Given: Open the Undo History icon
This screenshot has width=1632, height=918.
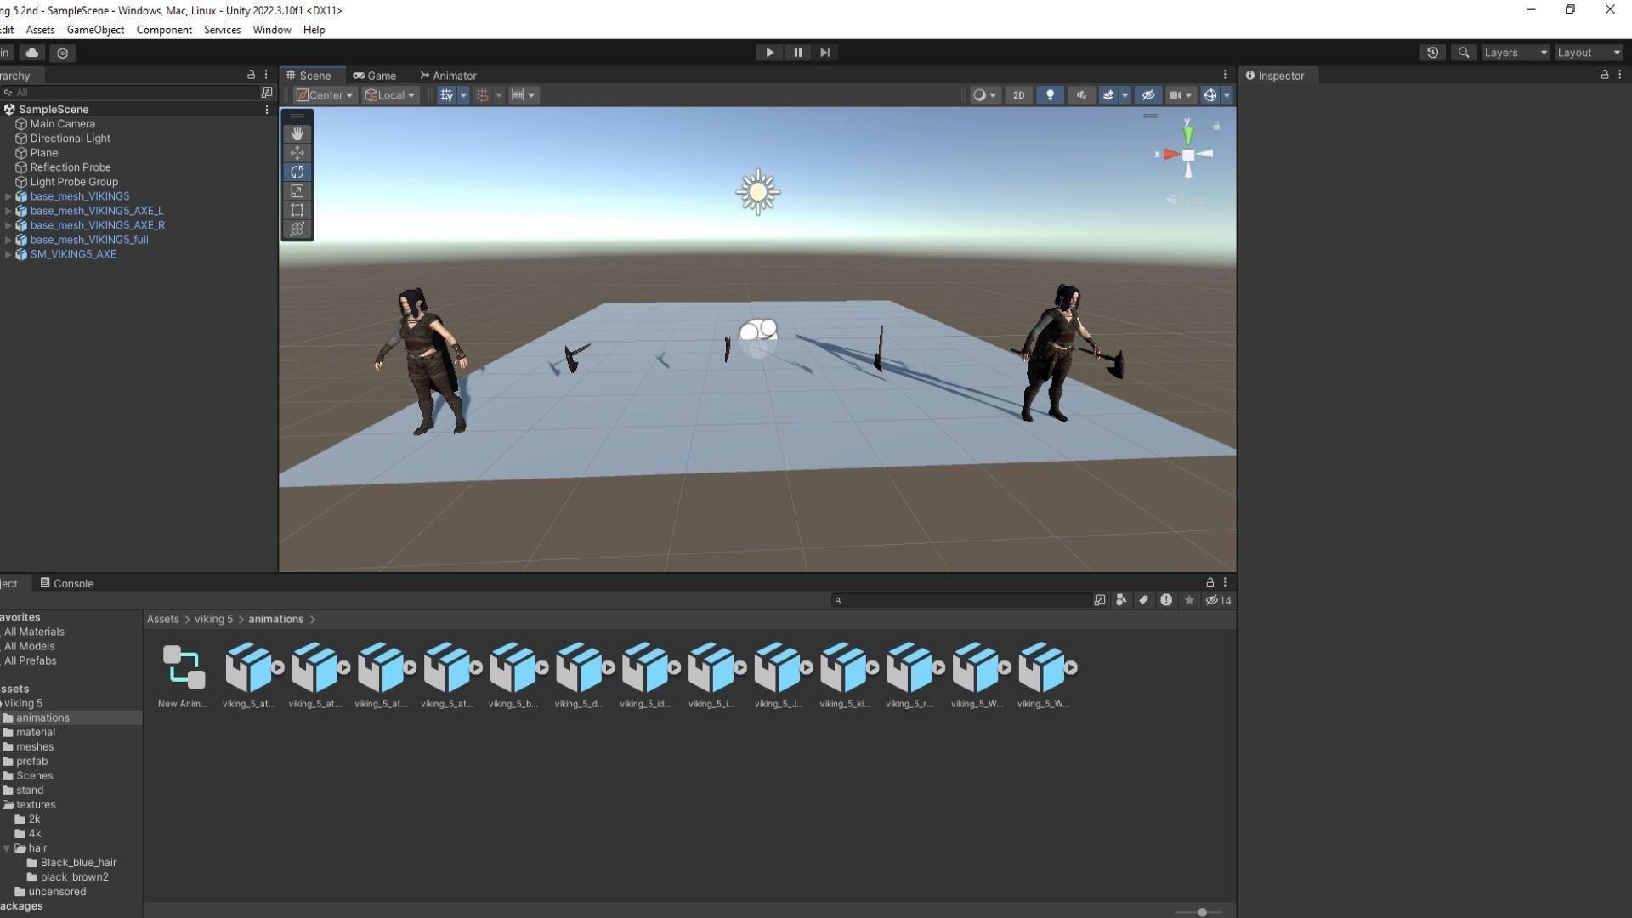Looking at the screenshot, I should click(1432, 53).
